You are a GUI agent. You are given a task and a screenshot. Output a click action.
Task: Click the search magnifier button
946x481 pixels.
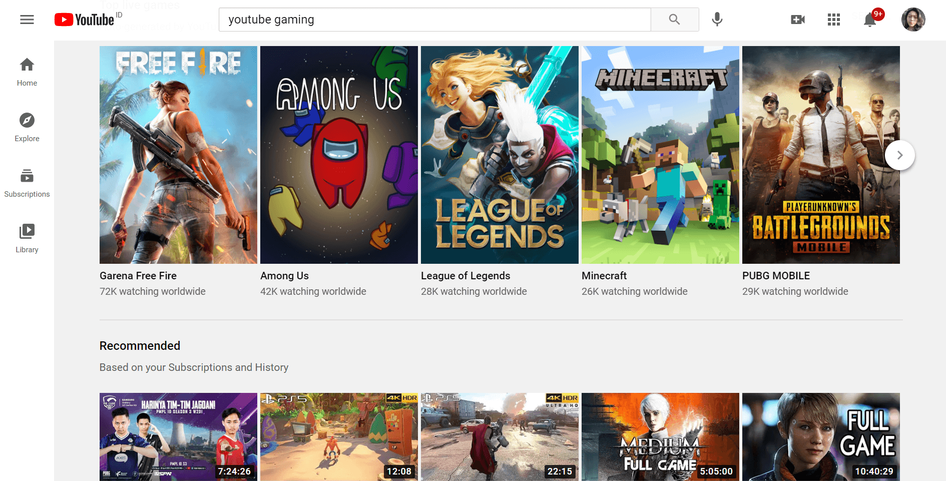point(674,20)
